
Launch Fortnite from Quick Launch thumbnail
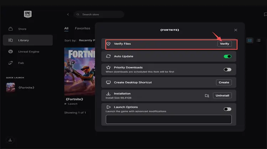click(x=11, y=87)
